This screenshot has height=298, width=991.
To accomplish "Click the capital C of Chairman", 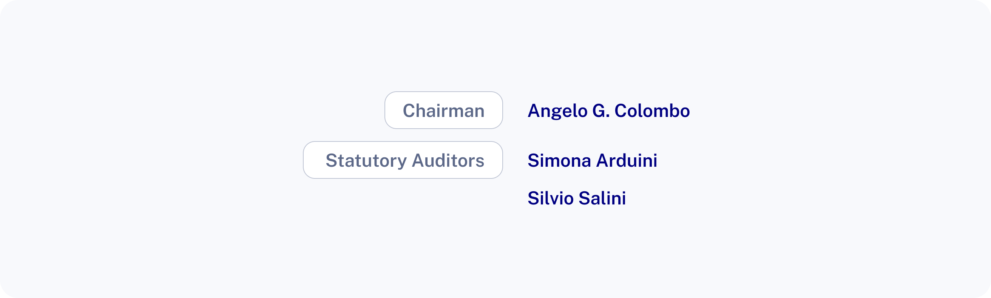I will tap(409, 111).
